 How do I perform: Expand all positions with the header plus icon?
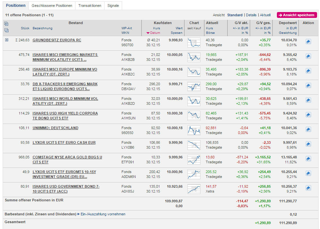point(6,24)
